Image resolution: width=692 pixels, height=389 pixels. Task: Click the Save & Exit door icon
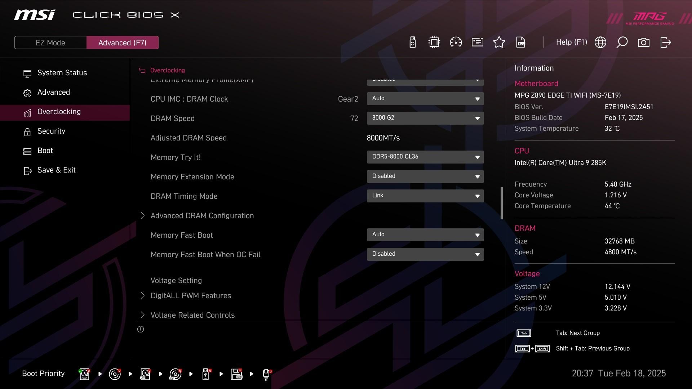pos(27,171)
